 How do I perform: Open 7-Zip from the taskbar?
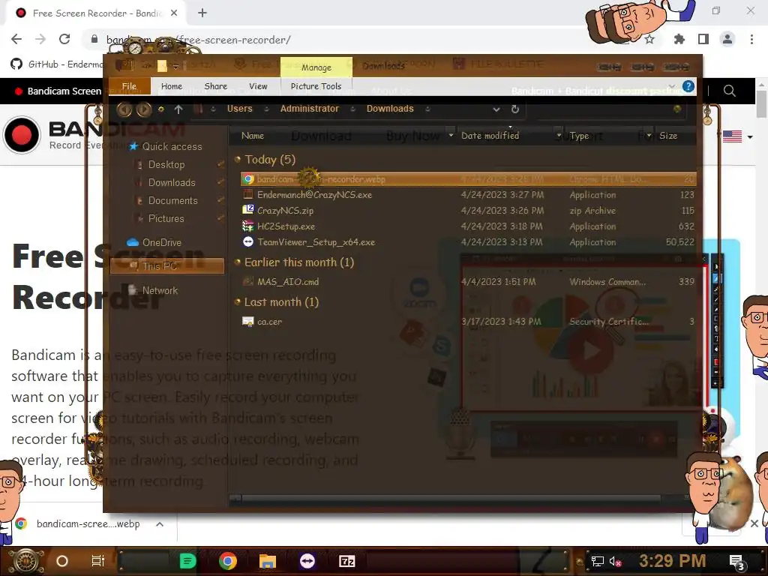(346, 561)
